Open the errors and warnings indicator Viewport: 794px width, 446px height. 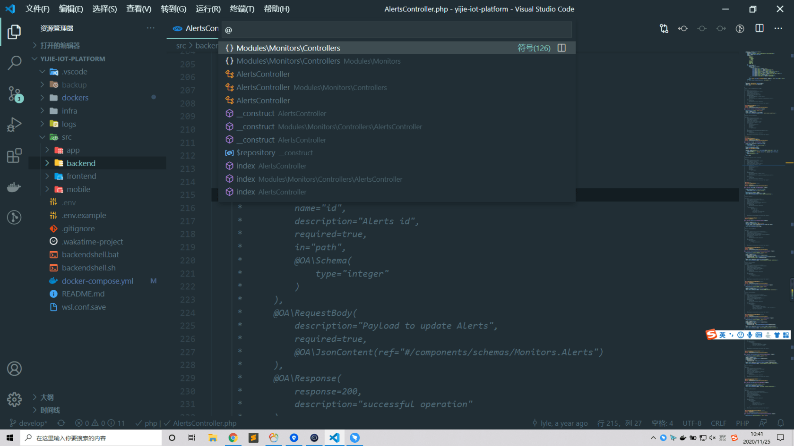tap(100, 423)
